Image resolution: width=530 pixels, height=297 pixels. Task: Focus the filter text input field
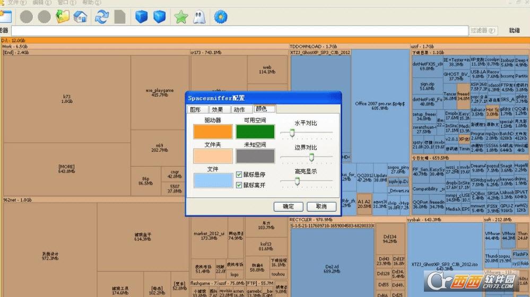pyautogui.click(x=240, y=30)
